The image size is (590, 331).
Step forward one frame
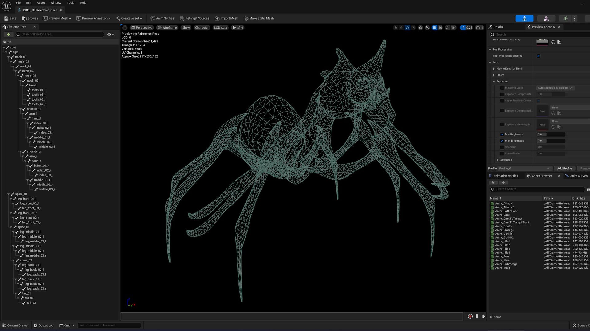(483, 316)
